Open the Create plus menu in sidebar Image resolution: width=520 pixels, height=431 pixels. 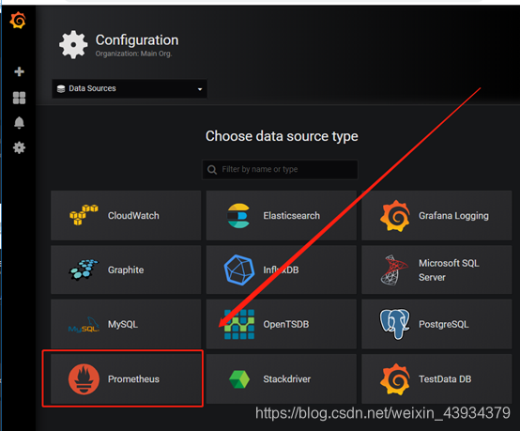19,71
